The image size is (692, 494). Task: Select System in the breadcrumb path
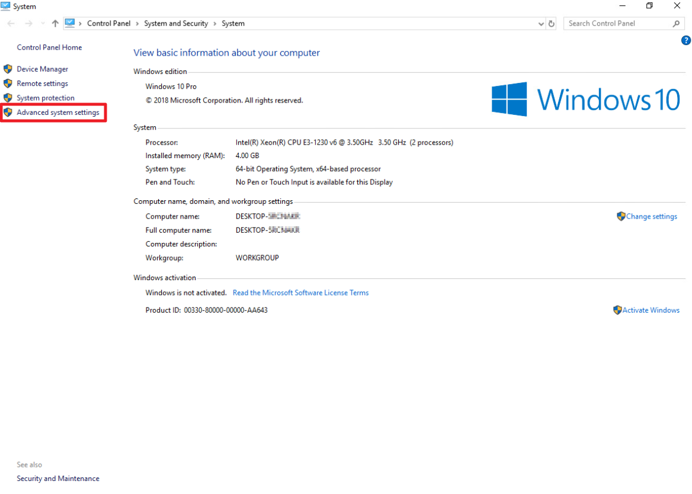233,23
